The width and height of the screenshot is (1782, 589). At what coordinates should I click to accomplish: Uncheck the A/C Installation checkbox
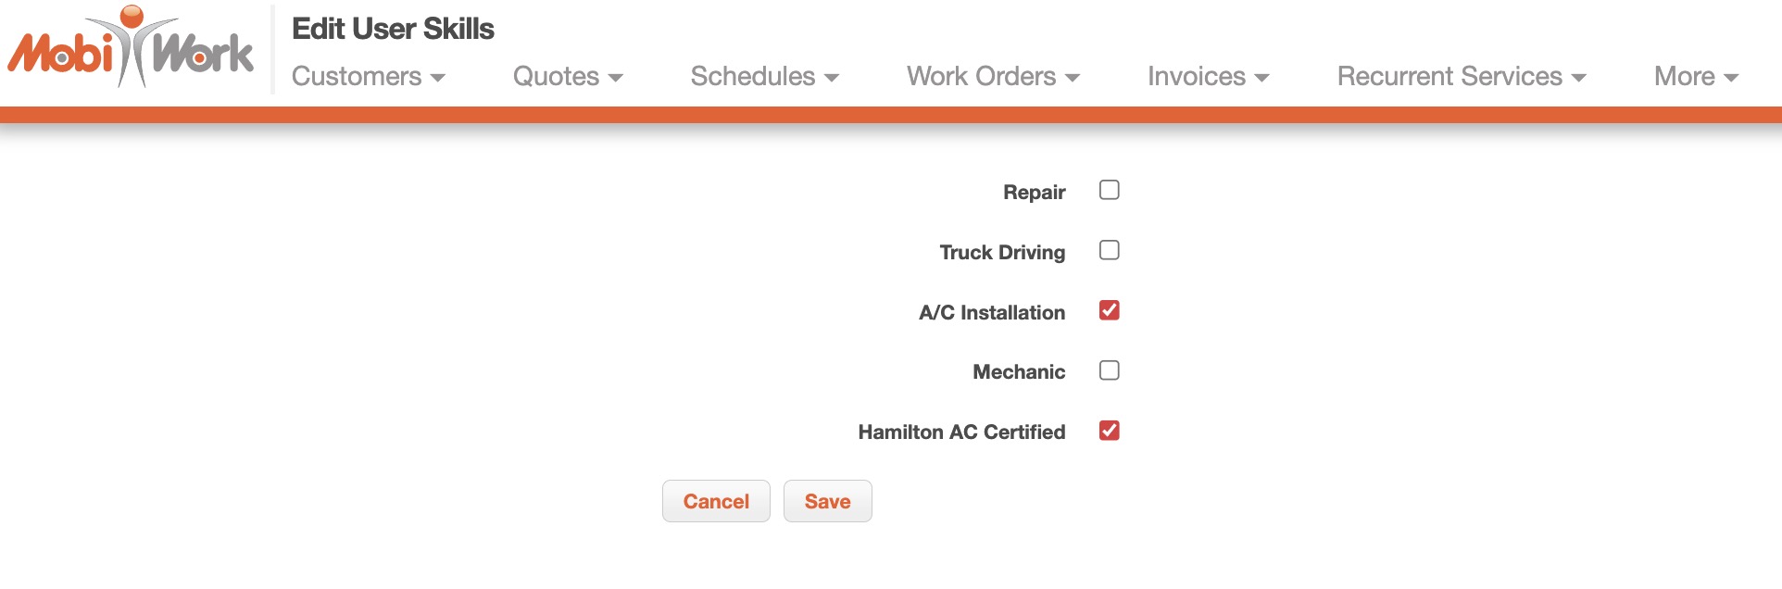coord(1109,311)
